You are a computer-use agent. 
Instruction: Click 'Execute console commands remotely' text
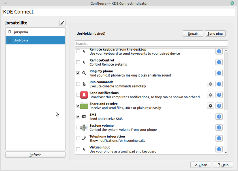pos(118,86)
